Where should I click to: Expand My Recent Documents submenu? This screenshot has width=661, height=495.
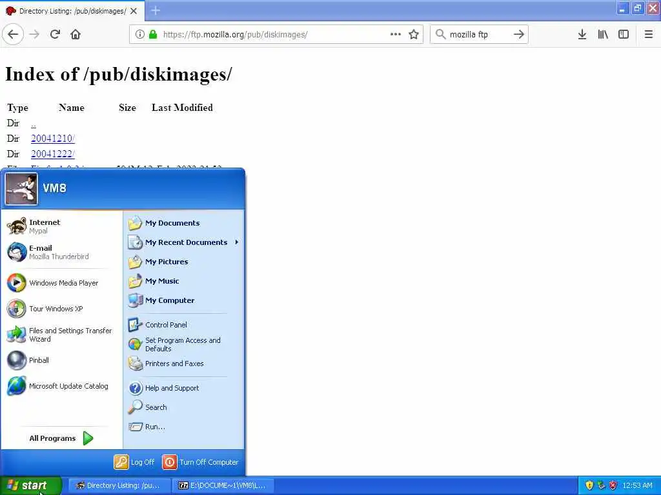pyautogui.click(x=184, y=242)
